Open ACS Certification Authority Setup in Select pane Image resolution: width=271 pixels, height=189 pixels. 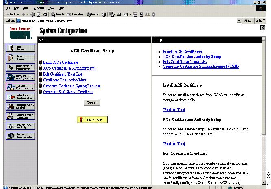click(69, 68)
